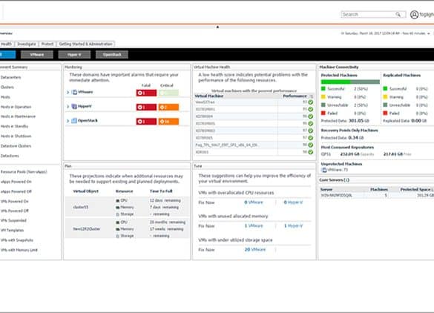Click the Hyper-V domain icon in Monitoring
434x313 pixels.
point(74,106)
